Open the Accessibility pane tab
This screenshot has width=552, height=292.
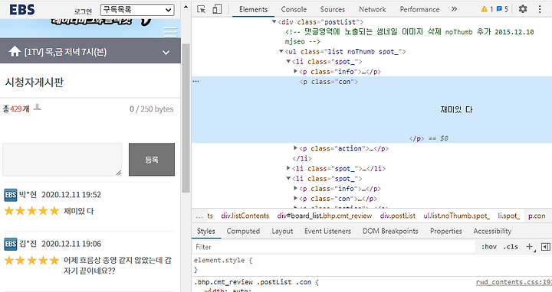(492, 231)
